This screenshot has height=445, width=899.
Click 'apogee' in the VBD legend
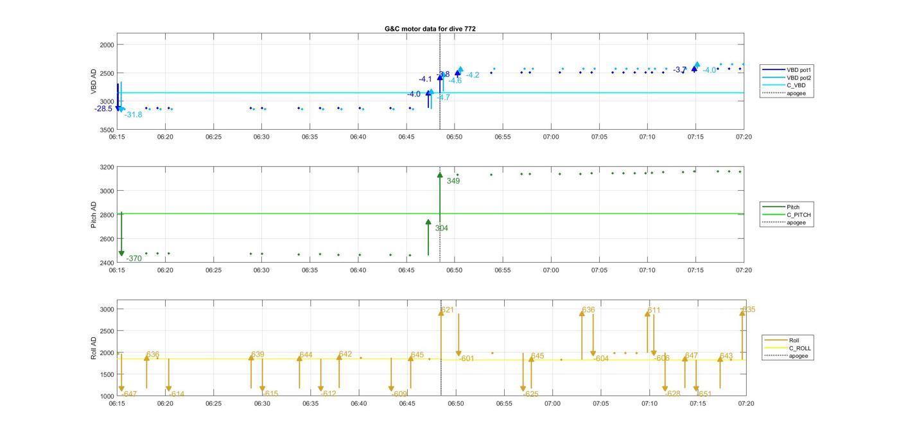click(x=796, y=93)
